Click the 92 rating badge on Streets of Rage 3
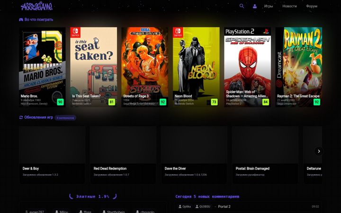 pos(163,102)
